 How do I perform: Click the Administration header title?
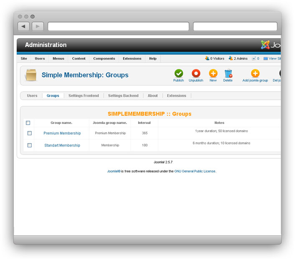(x=46, y=45)
